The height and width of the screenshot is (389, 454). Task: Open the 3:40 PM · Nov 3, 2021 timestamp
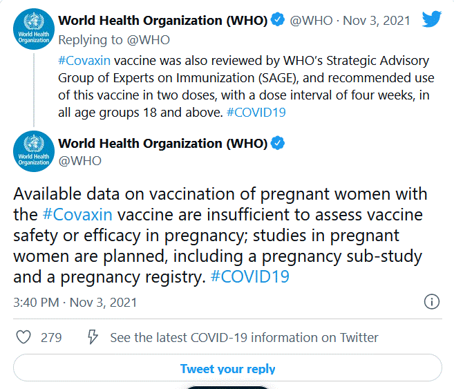(75, 302)
